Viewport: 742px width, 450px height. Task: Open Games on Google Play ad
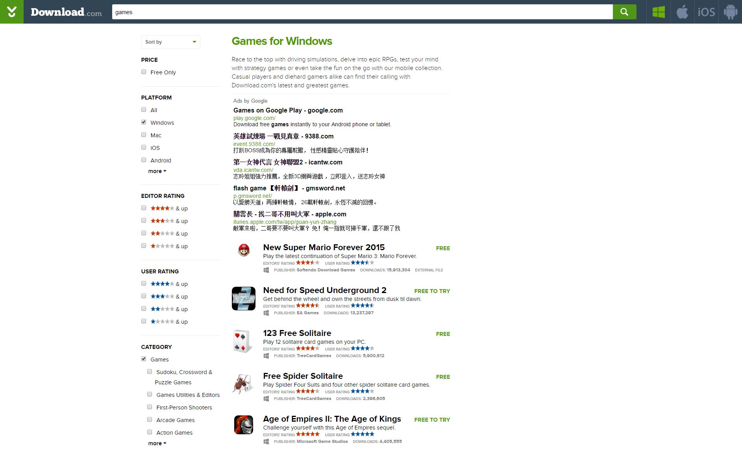tap(288, 111)
